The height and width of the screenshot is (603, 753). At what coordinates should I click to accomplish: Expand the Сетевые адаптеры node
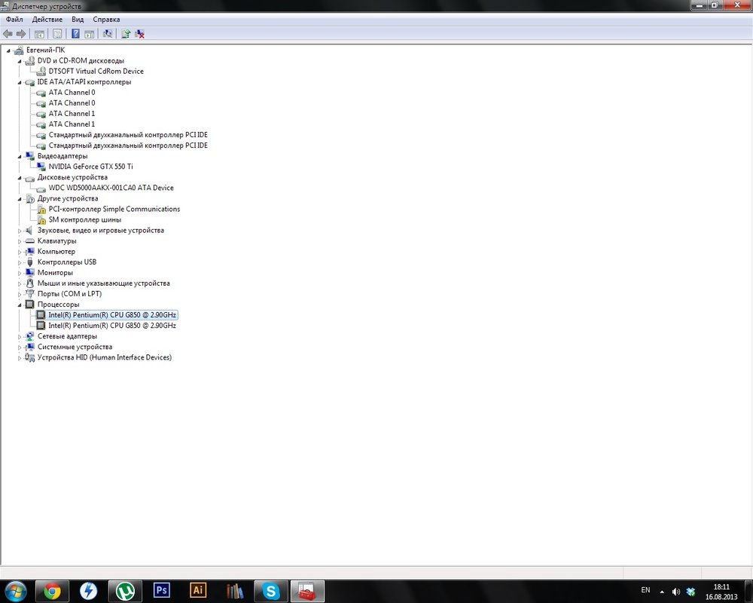click(20, 336)
